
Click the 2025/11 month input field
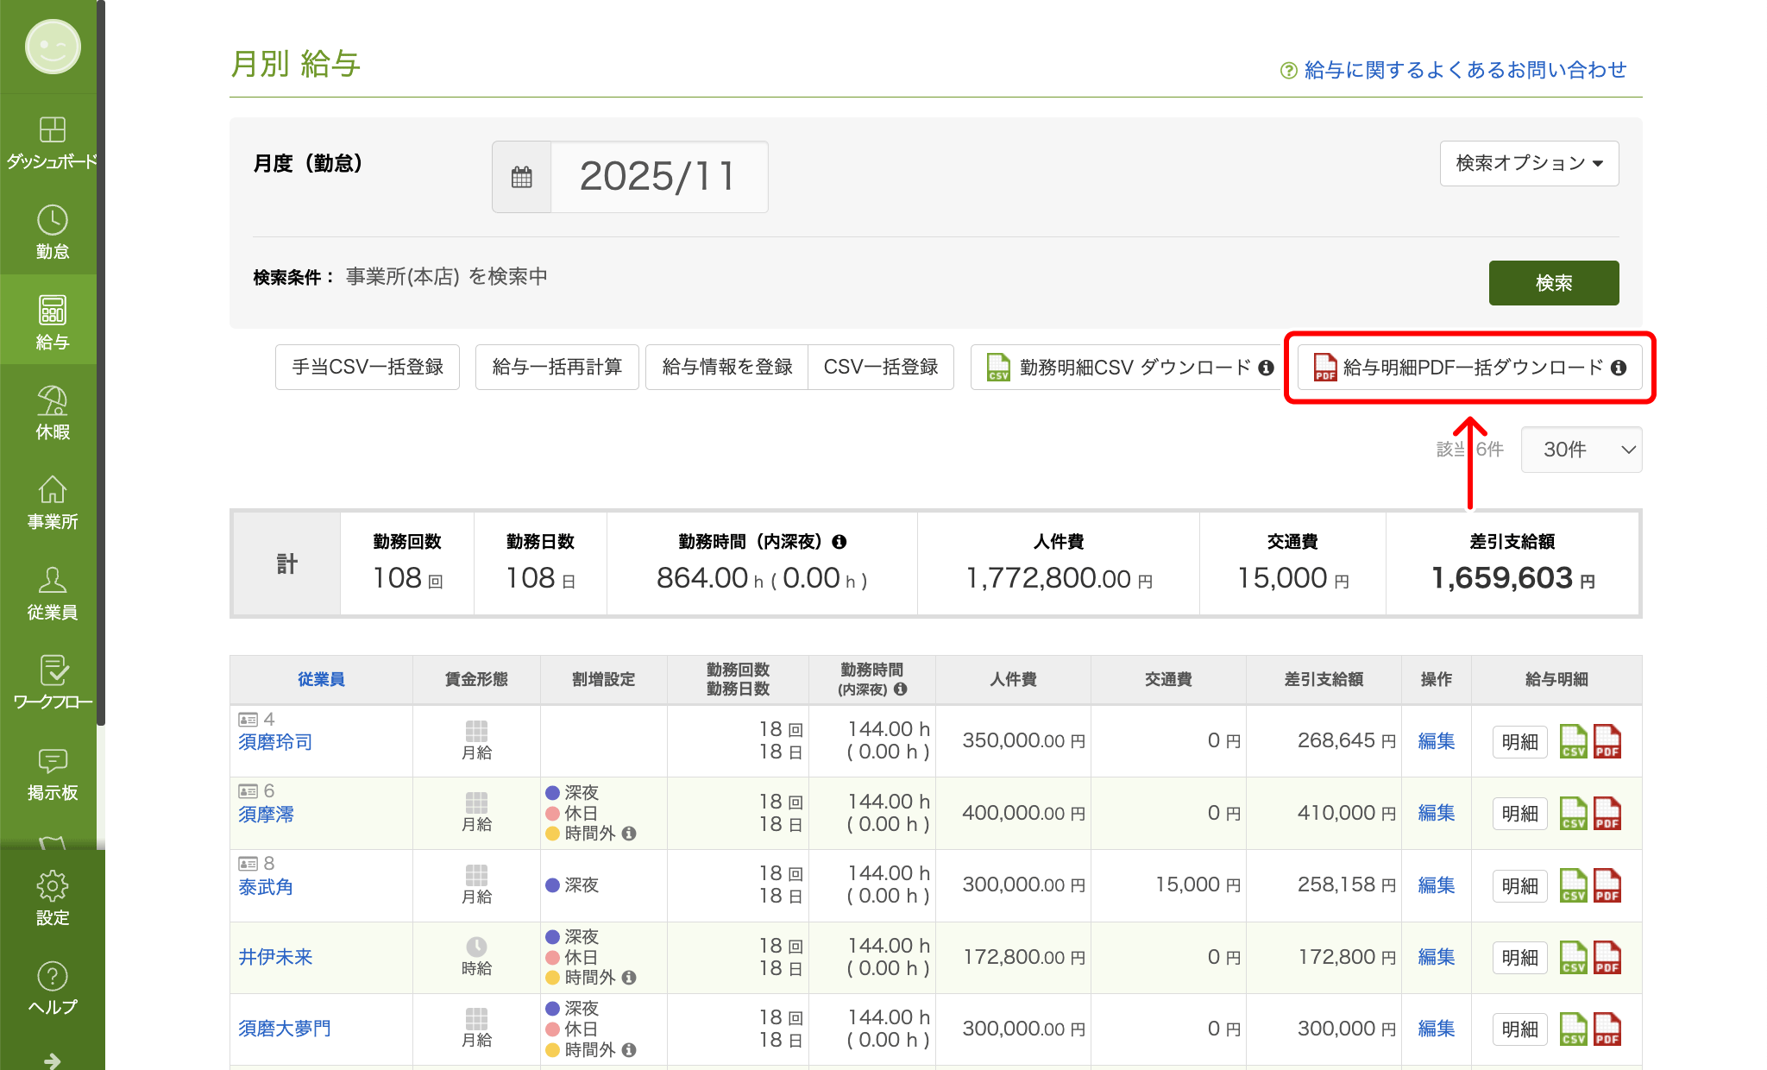pyautogui.click(x=658, y=176)
